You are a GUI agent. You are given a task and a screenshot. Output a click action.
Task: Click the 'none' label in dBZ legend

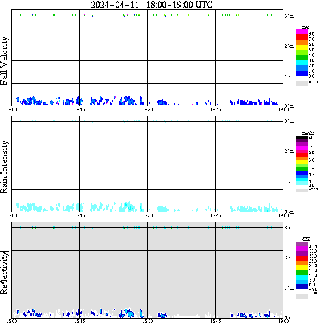313,293
